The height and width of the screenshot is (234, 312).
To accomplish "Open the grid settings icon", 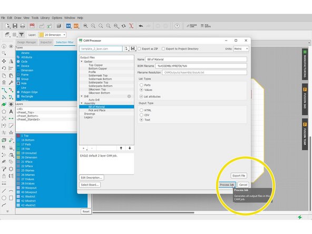I will coord(14,35).
